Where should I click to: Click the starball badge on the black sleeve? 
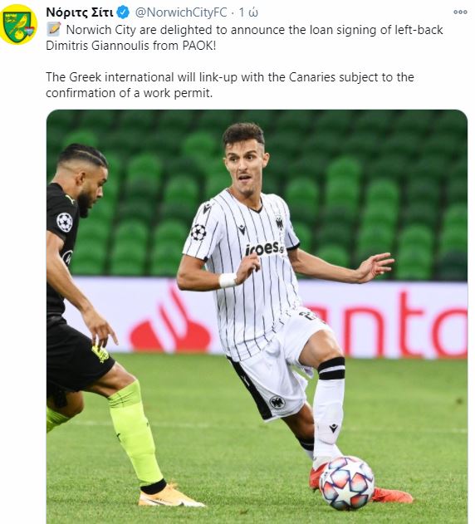[x=65, y=223]
